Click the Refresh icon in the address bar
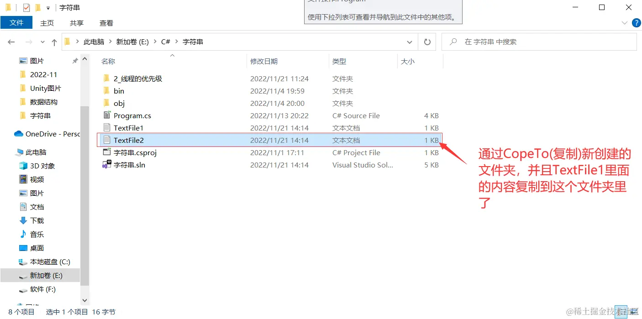642x319 pixels. click(x=426, y=42)
